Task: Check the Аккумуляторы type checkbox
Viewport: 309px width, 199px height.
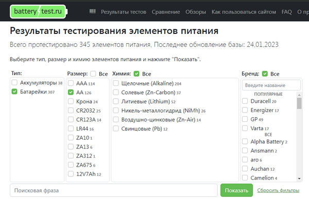Action: click(14, 82)
